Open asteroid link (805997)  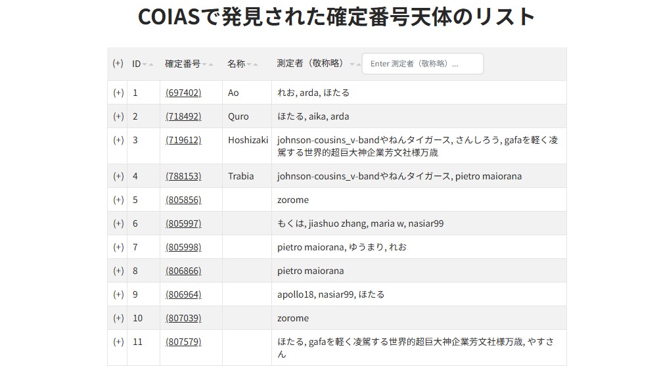click(x=184, y=223)
